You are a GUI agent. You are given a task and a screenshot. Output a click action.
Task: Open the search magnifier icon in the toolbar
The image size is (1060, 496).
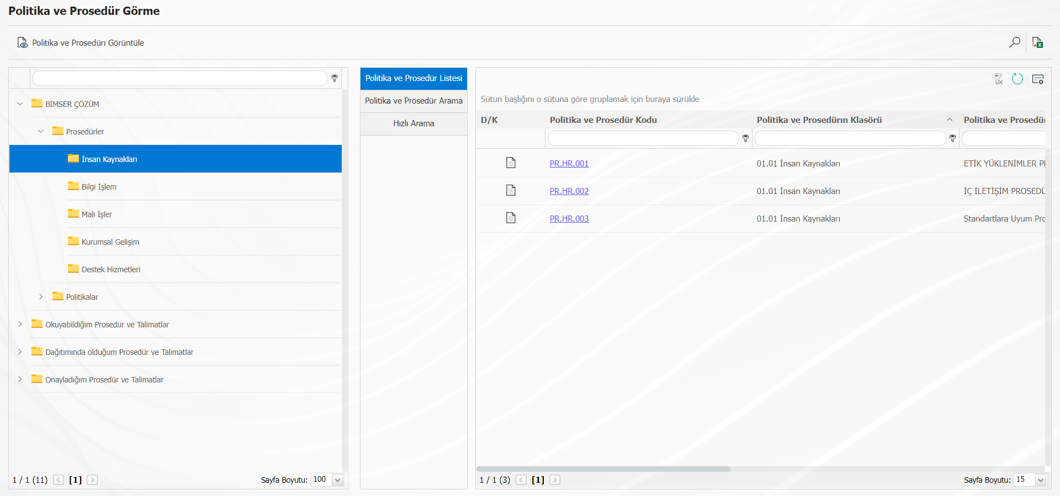[1015, 42]
